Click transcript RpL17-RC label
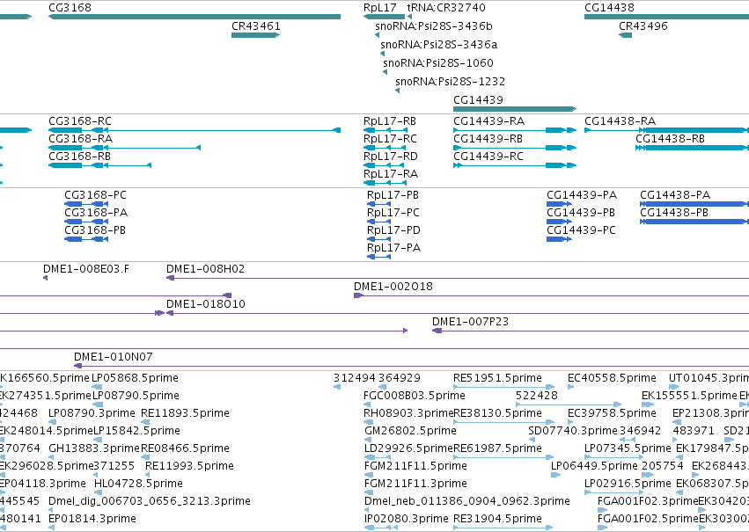Image resolution: width=749 pixels, height=532 pixels. pyautogui.click(x=390, y=139)
